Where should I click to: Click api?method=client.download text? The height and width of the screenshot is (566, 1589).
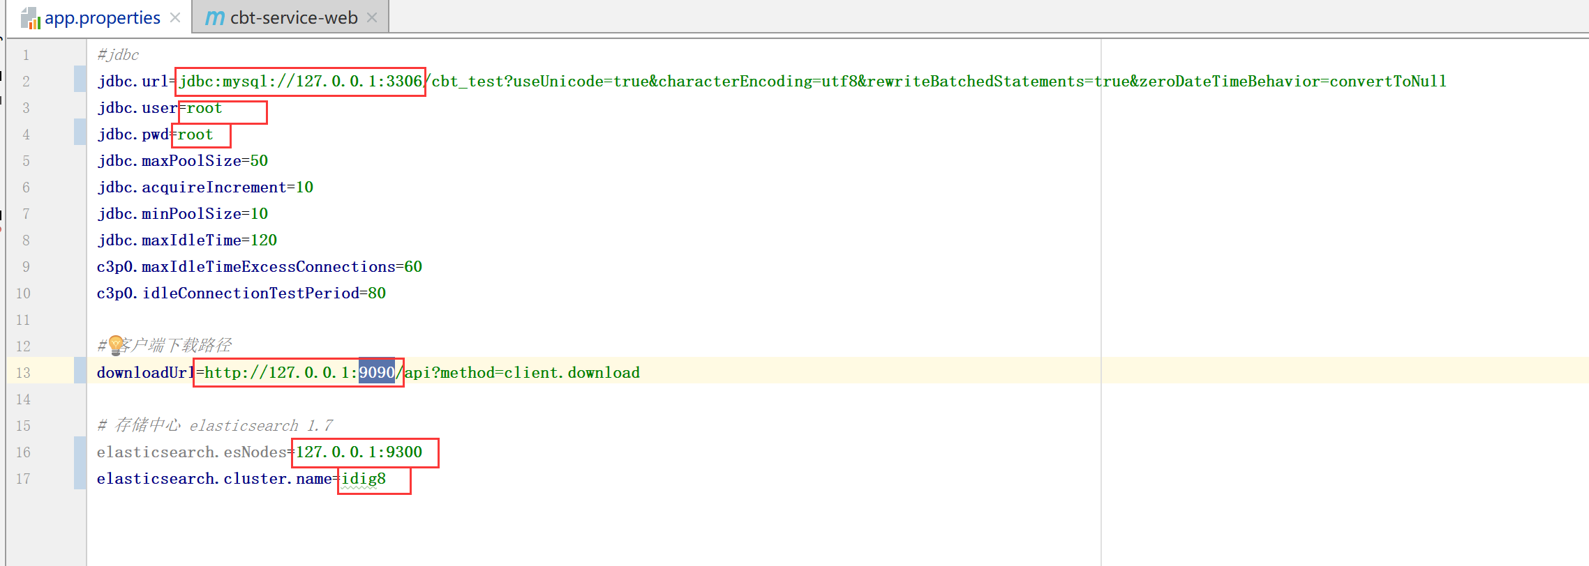tap(522, 373)
